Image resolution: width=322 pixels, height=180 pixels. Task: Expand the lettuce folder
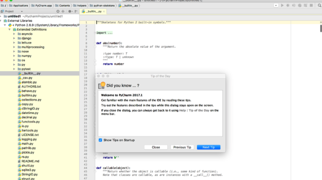(14, 43)
